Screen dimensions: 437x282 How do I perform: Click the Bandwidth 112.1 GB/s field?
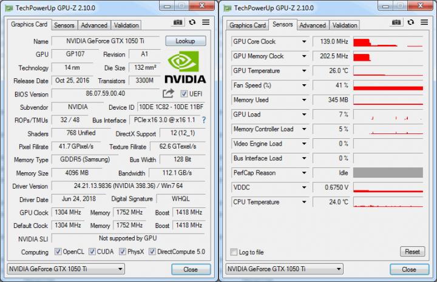pyautogui.click(x=177, y=173)
